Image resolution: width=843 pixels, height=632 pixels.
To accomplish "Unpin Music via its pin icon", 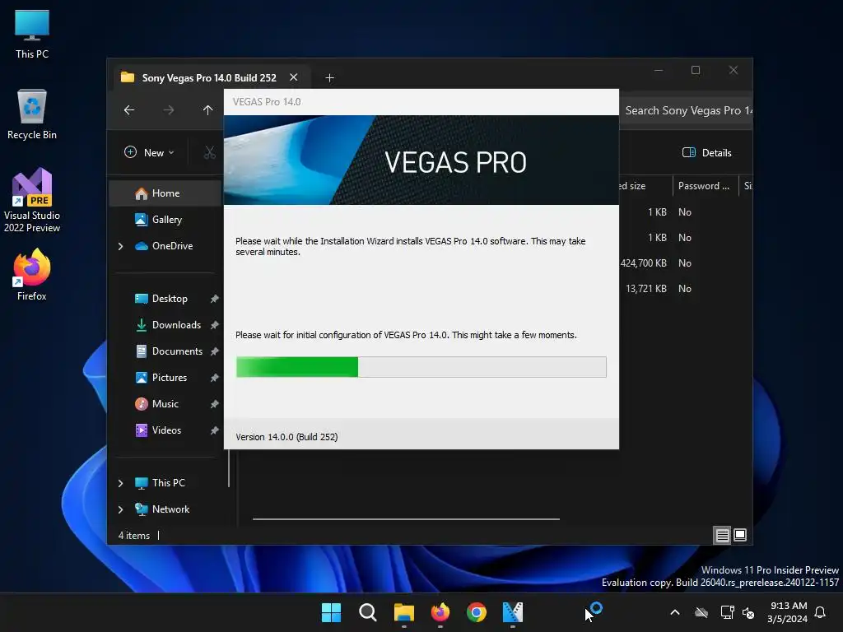I will tap(215, 404).
